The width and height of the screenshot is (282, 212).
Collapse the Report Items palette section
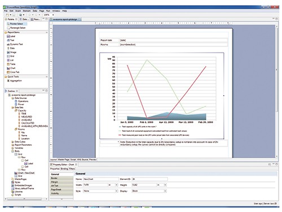pos(46,32)
